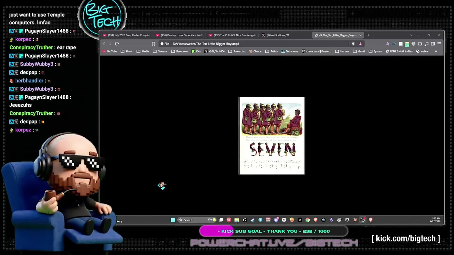
Task: Reload the current page
Action: (x=117, y=44)
